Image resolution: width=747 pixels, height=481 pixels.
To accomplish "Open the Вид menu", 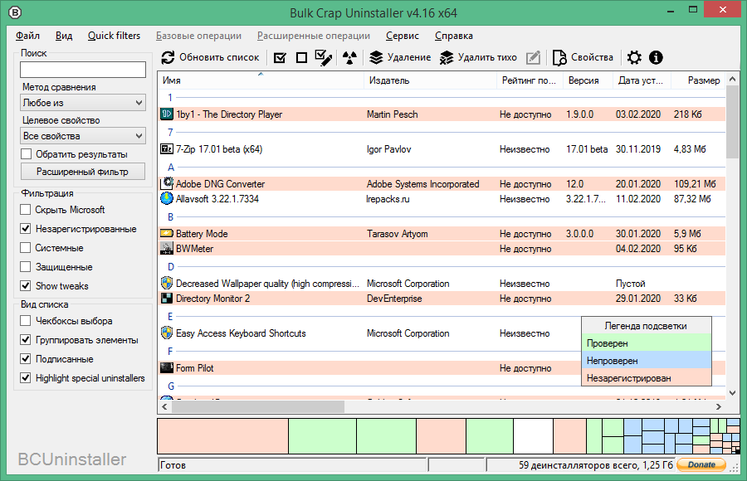I will 63,36.
